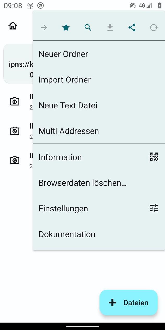Open Multi Addressen menu item
The image size is (165, 330).
(x=68, y=131)
